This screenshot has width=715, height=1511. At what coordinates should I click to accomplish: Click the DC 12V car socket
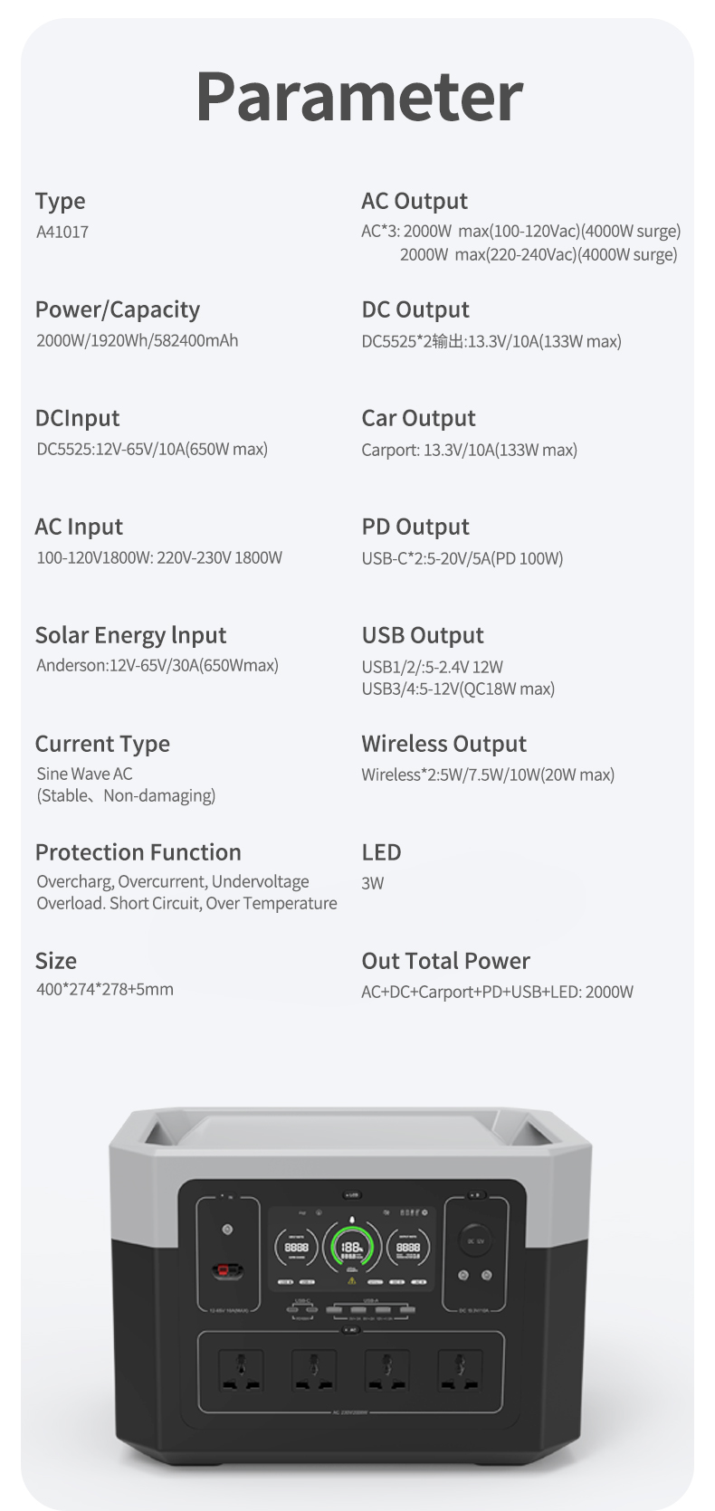pyautogui.click(x=475, y=1240)
